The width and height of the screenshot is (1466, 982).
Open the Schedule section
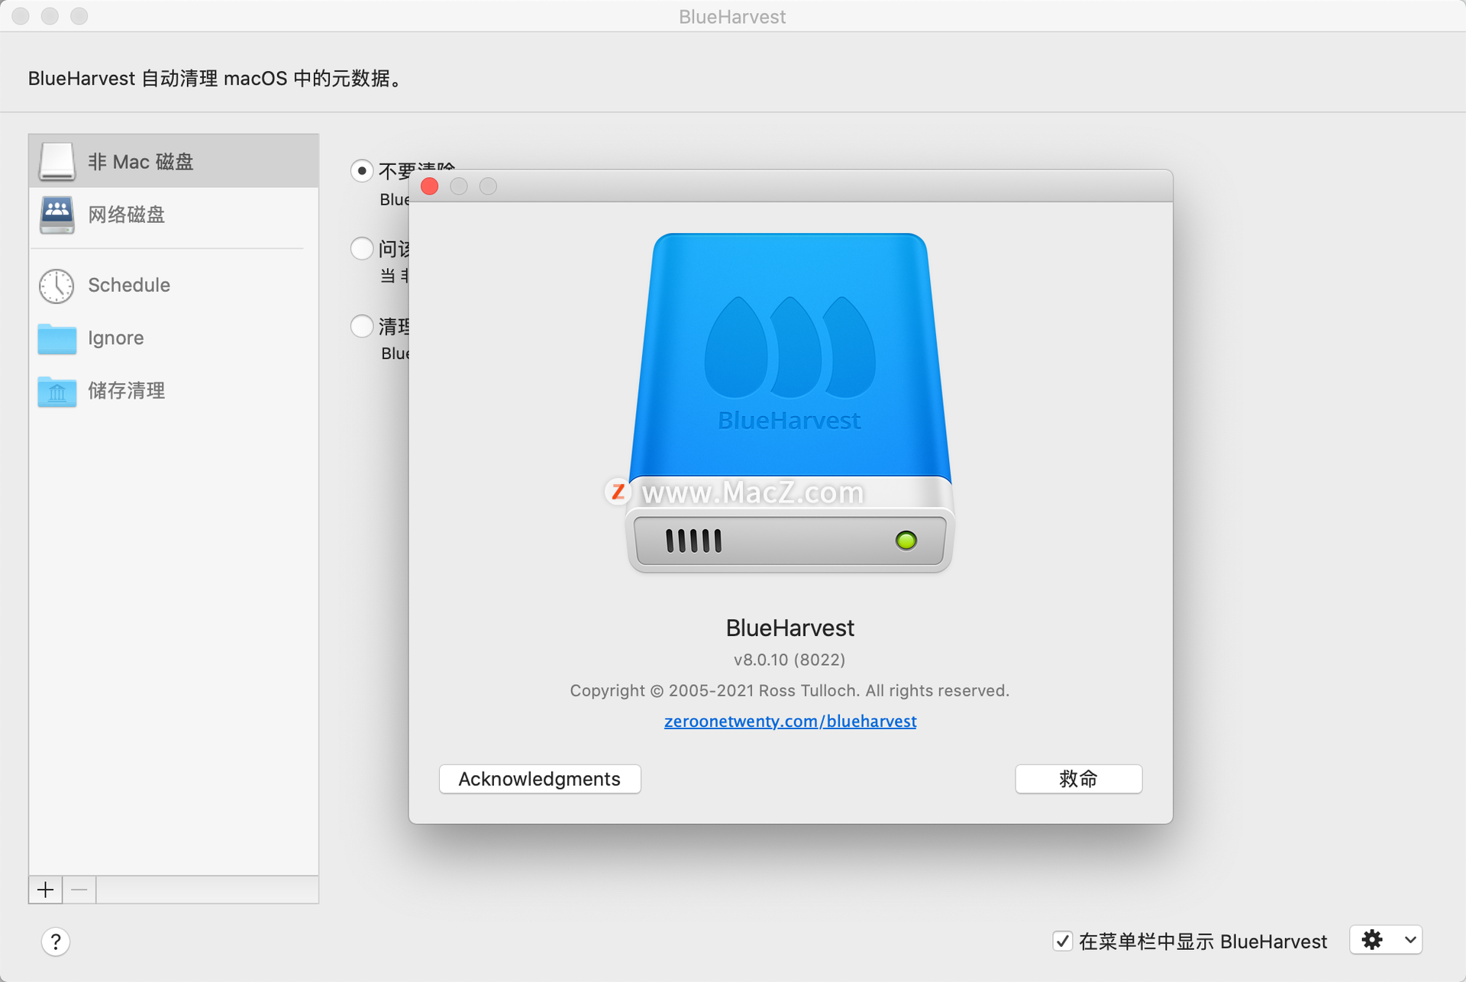point(173,285)
